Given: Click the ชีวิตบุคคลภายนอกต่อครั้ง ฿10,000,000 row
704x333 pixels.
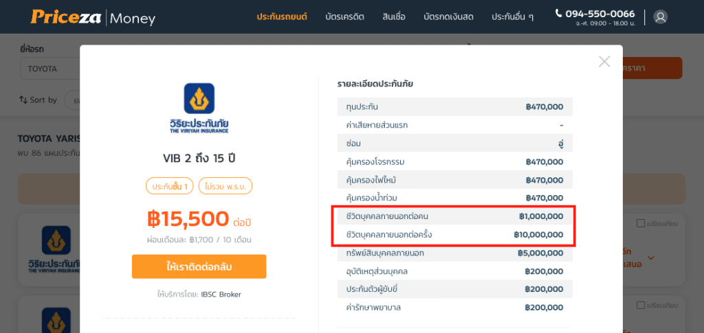Looking at the screenshot, I should pyautogui.click(x=455, y=234).
